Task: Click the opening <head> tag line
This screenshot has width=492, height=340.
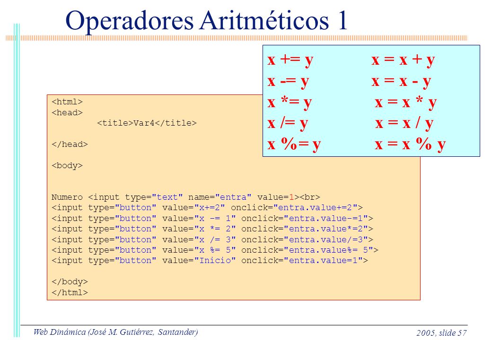Action: point(67,112)
